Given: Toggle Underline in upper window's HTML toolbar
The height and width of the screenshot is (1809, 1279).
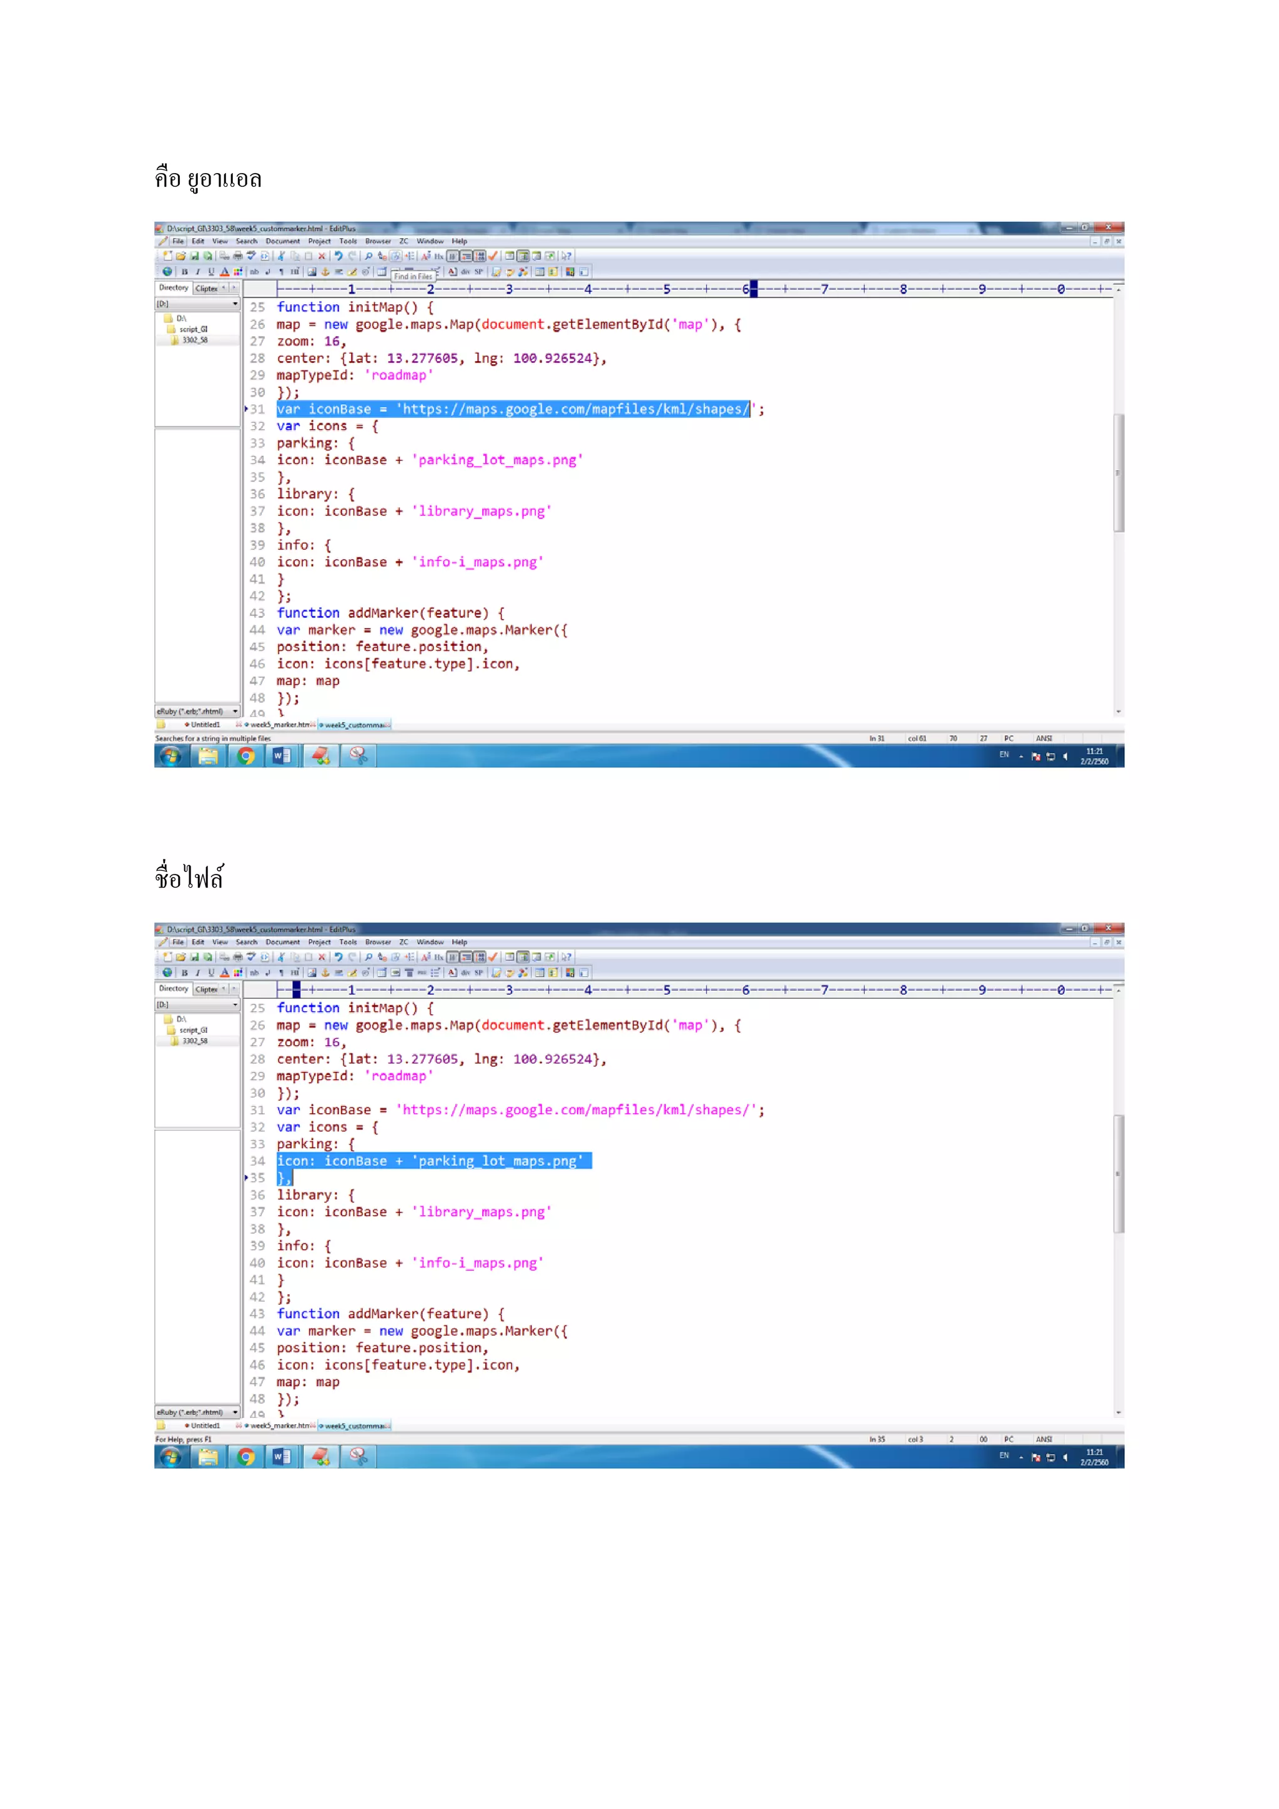Looking at the screenshot, I should 211,272.
